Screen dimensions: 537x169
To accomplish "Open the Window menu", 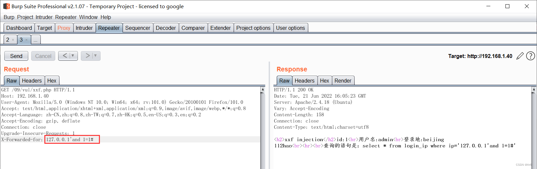I will pos(88,17).
